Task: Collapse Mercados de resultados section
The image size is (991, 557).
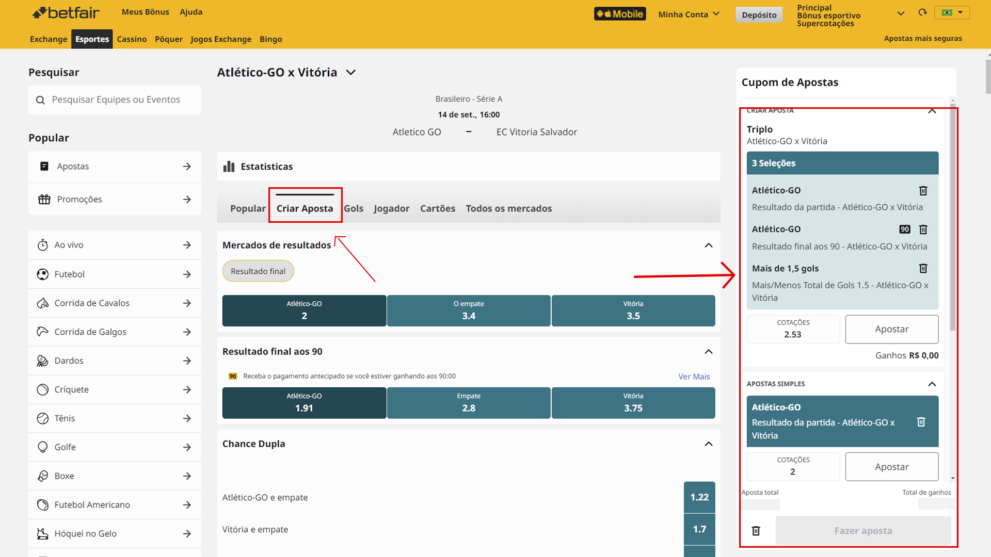Action: (x=709, y=245)
